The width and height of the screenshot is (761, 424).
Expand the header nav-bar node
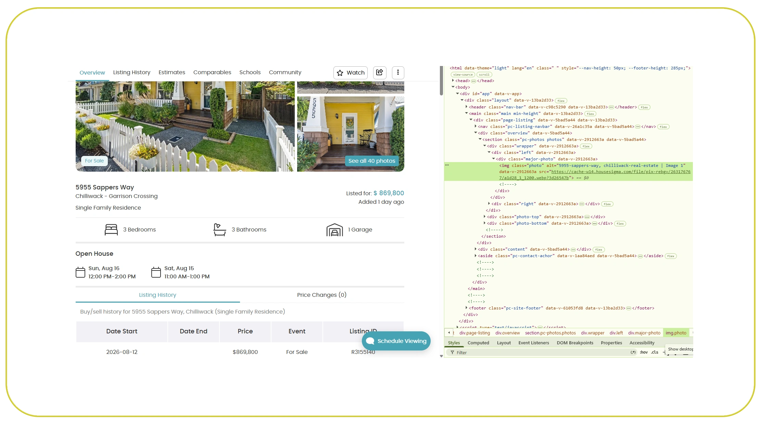click(466, 107)
